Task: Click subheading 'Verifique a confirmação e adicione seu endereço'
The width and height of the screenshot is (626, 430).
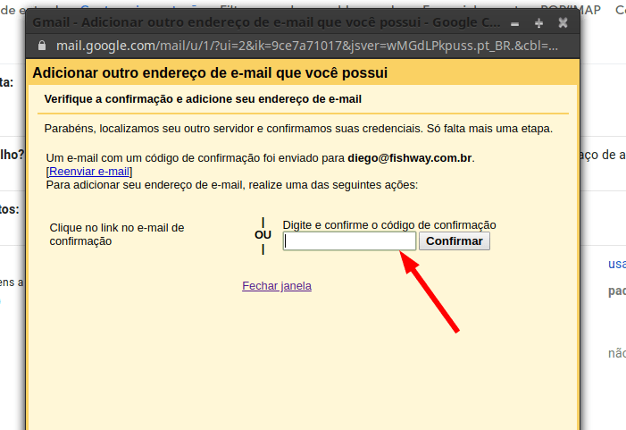Action: (203, 99)
